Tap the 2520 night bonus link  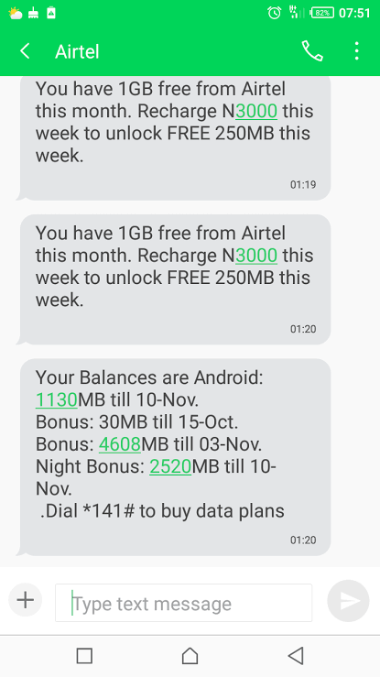(x=170, y=466)
